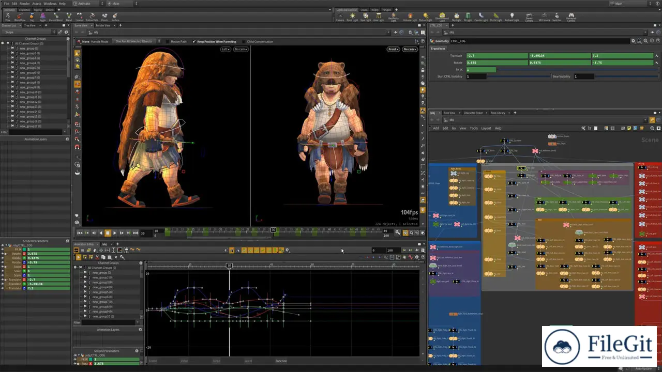Click the Transform parameter tab
The height and width of the screenshot is (372, 662).
438,49
